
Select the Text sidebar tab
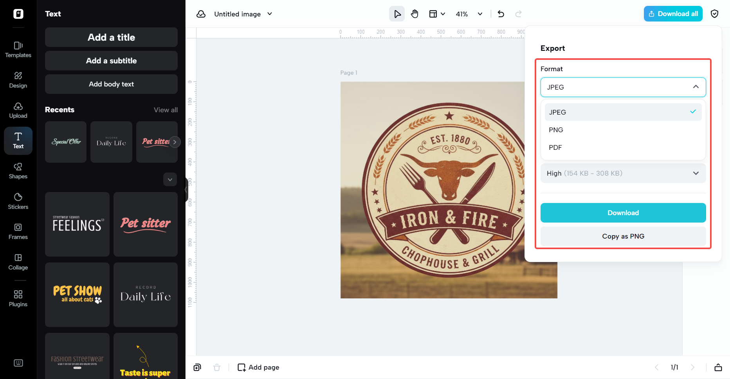pos(18,141)
